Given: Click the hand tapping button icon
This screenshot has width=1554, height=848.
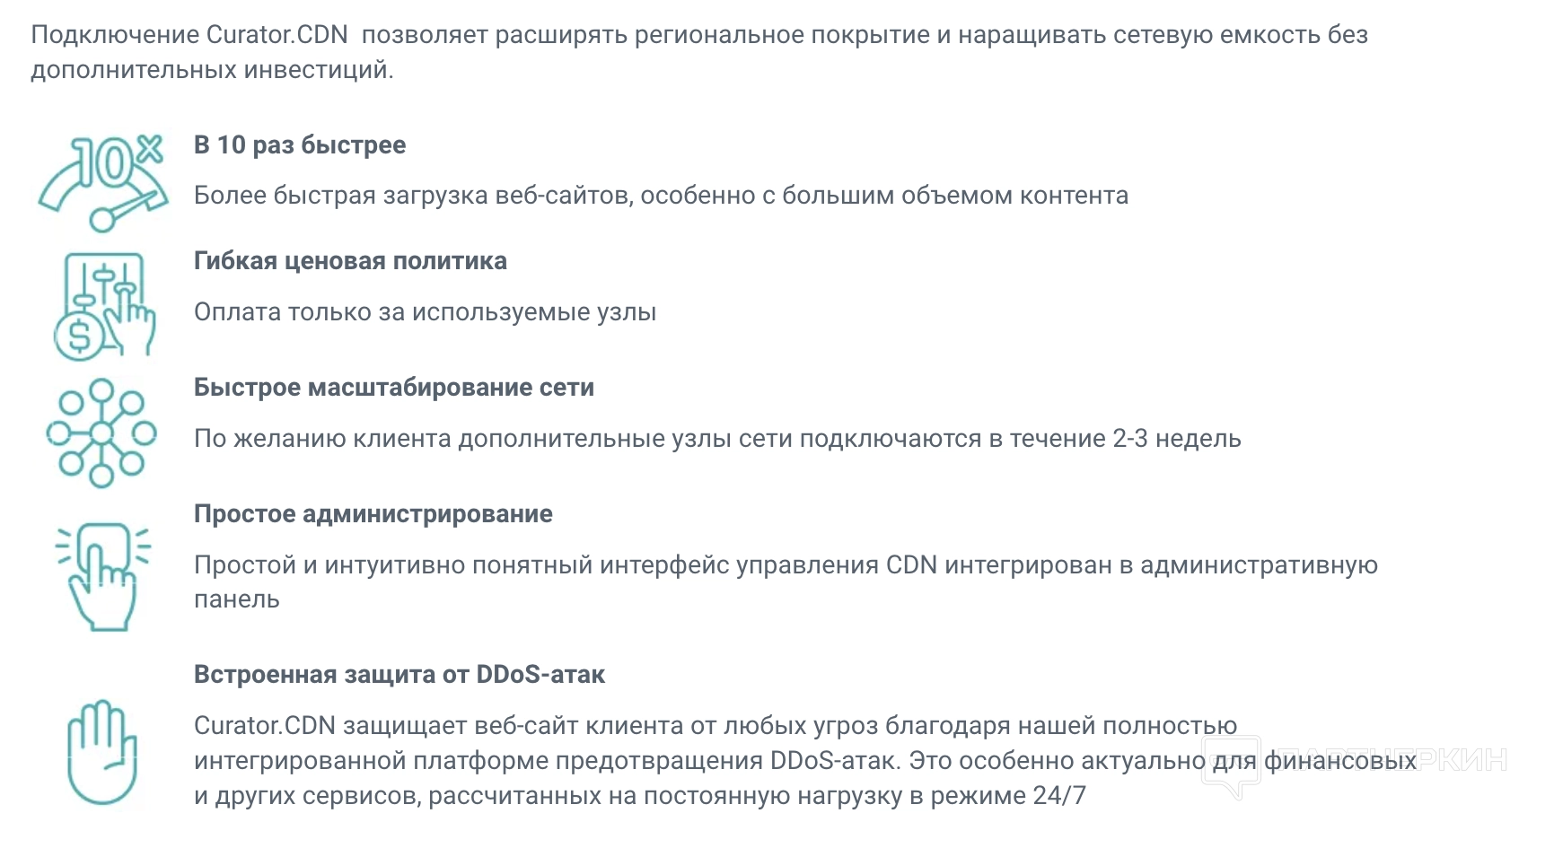Looking at the screenshot, I should pos(103,574).
